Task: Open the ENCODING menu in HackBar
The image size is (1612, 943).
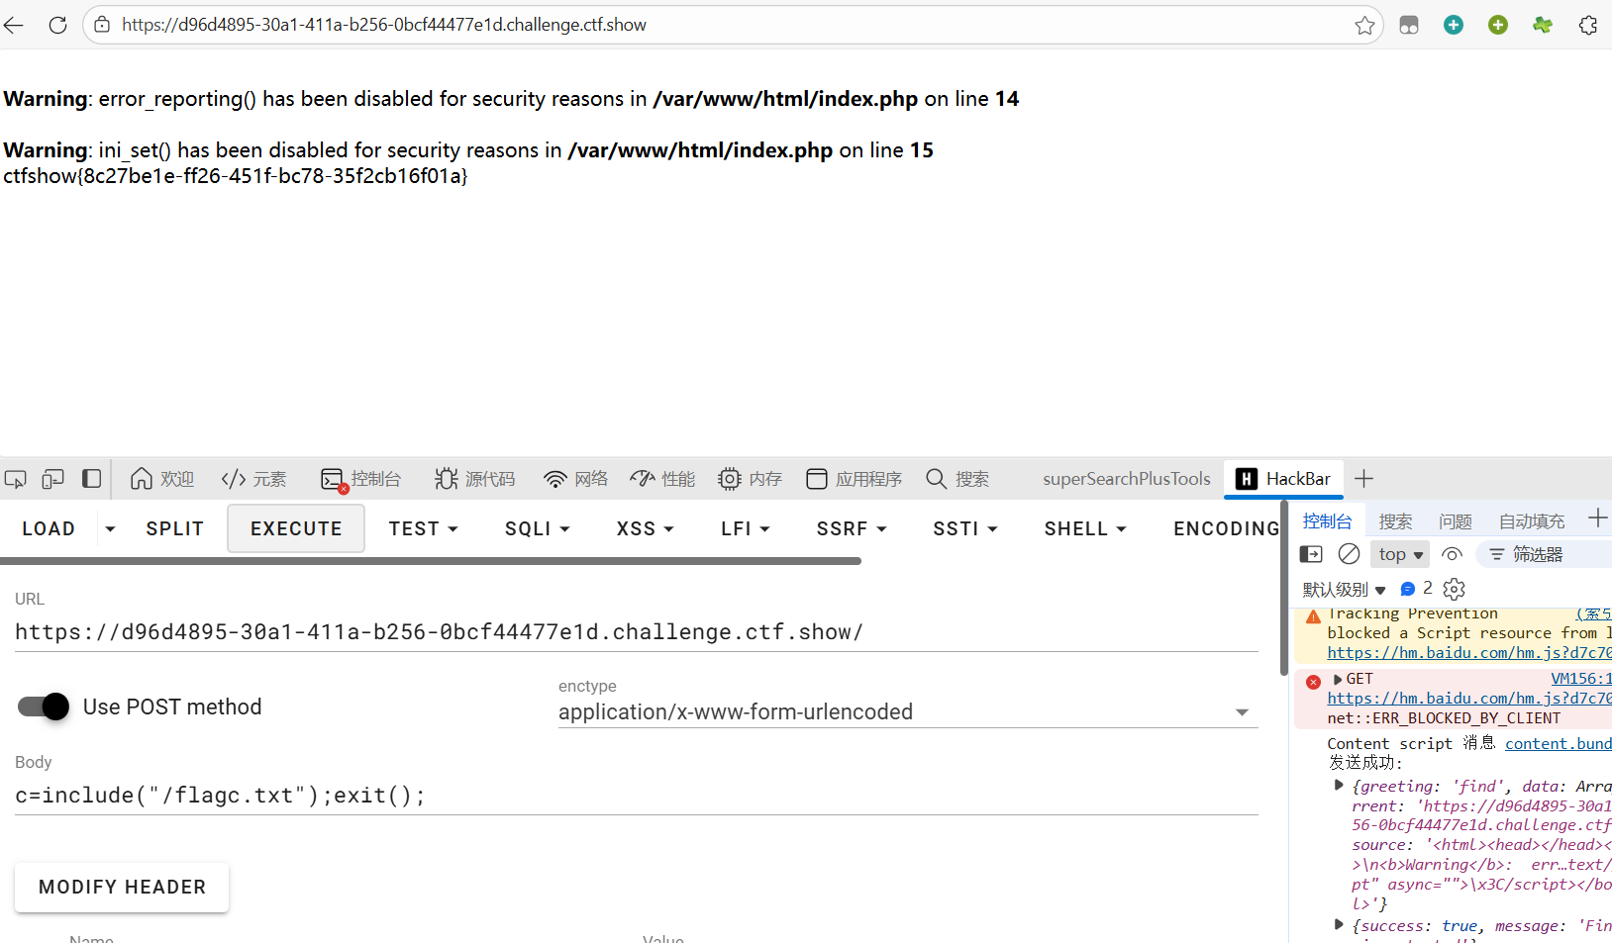Action: 1226,529
